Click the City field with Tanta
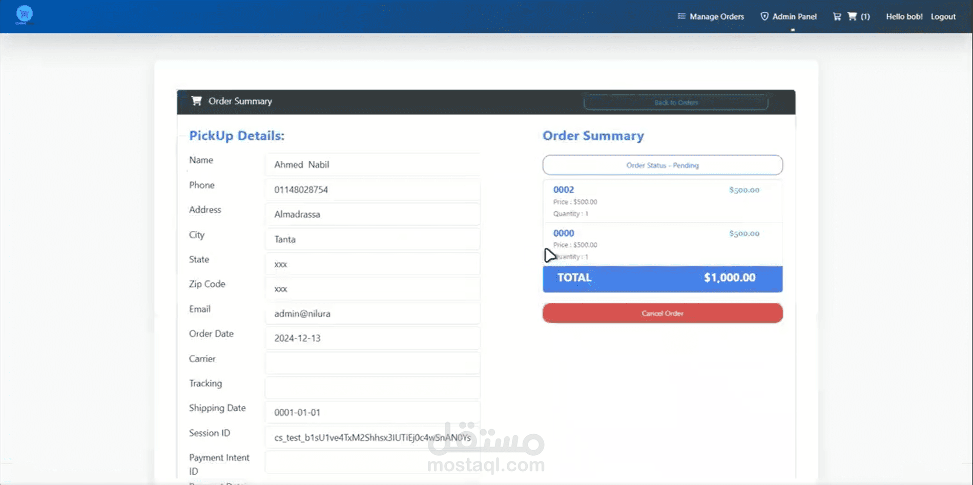Screen dimensions: 973x485 pos(372,239)
